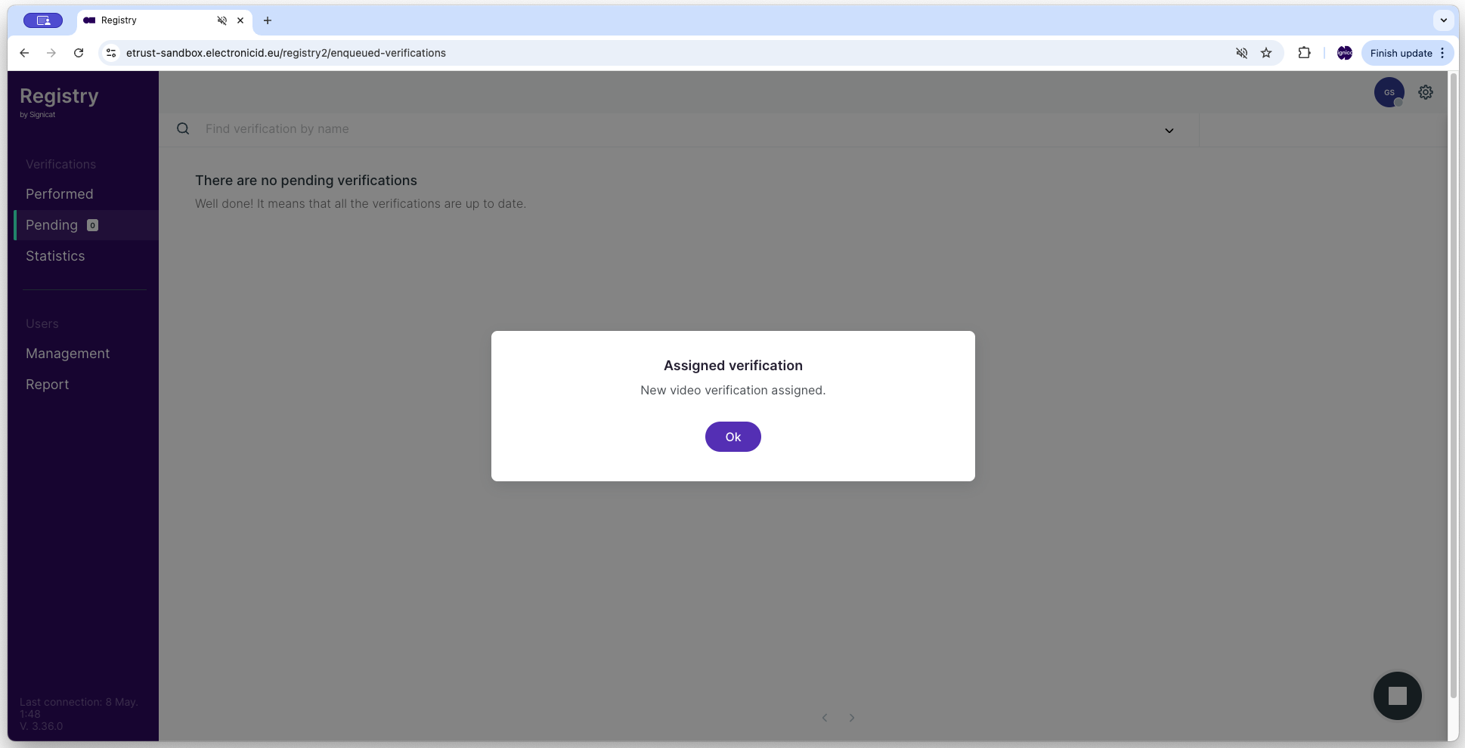
Task: Click the site permissions icon in address bar
Action: 110,53
